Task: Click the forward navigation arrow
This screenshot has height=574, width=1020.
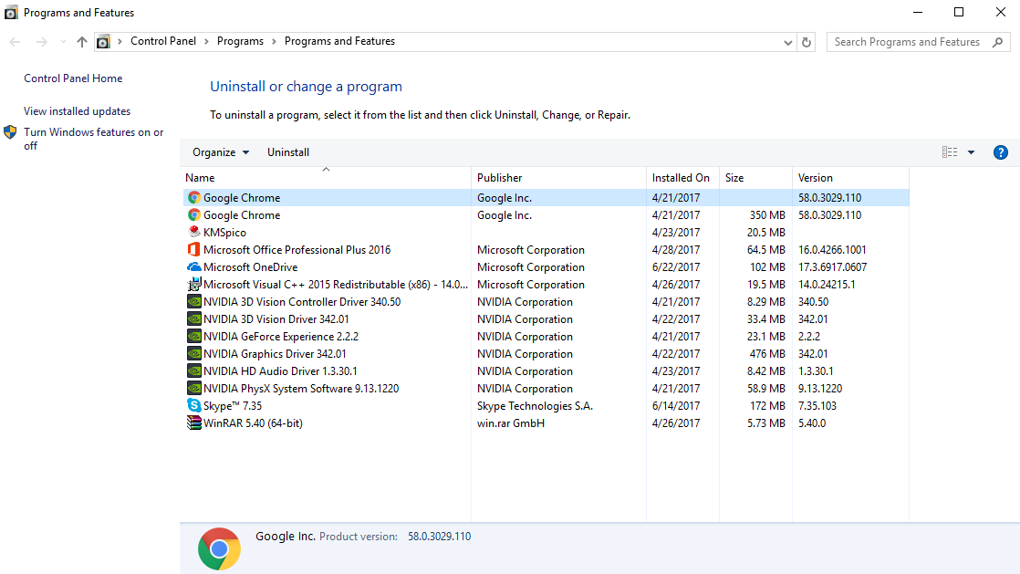Action: coord(42,42)
